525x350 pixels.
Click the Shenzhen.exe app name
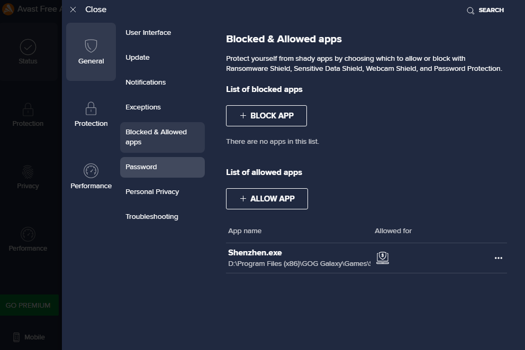coord(255,253)
